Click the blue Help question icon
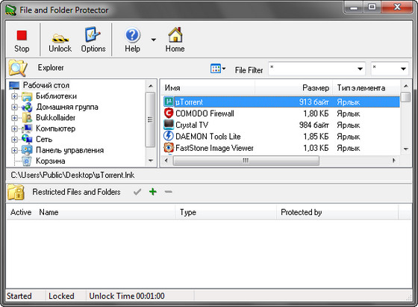The image size is (418, 307). pos(133,35)
